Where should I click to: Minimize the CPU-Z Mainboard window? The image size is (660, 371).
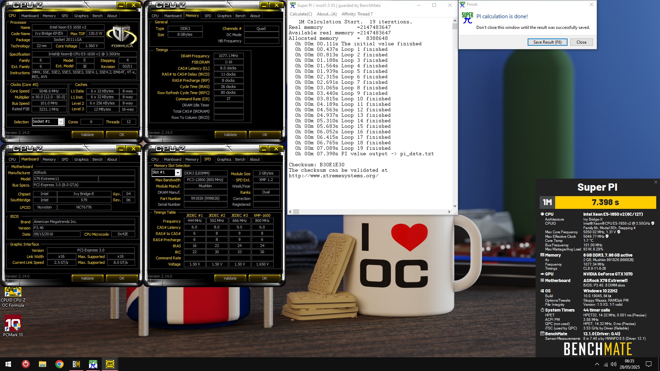[x=121, y=149]
